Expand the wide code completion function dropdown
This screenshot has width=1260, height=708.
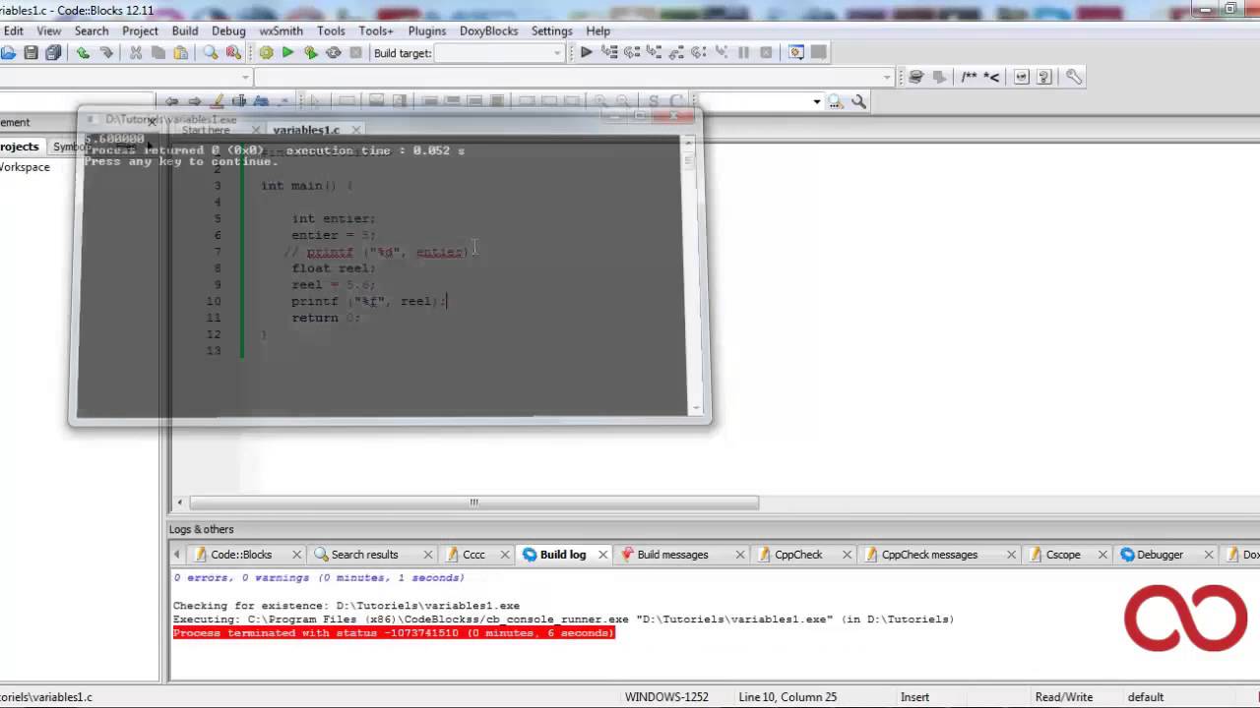click(x=887, y=77)
